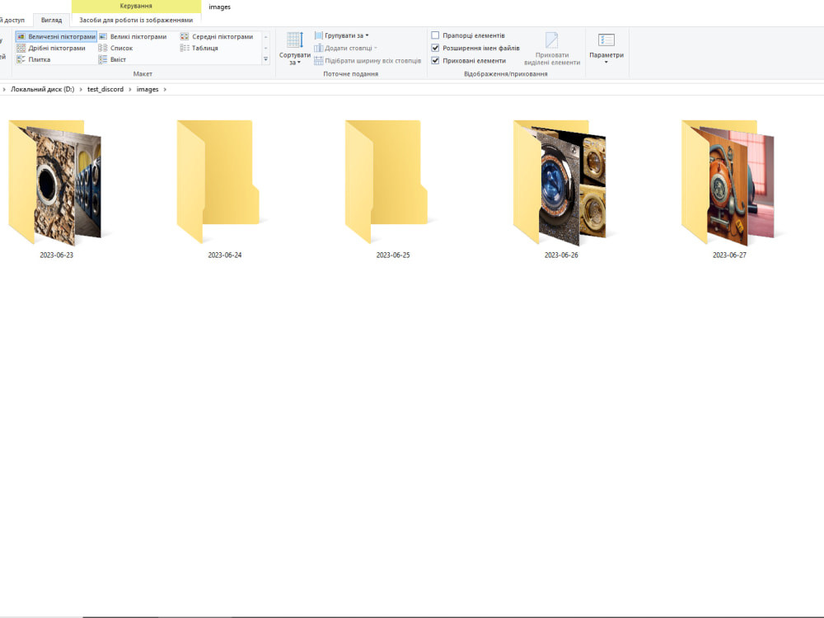
Task: Switch to Medium icons (Середні піктограми)
Action: pos(217,37)
